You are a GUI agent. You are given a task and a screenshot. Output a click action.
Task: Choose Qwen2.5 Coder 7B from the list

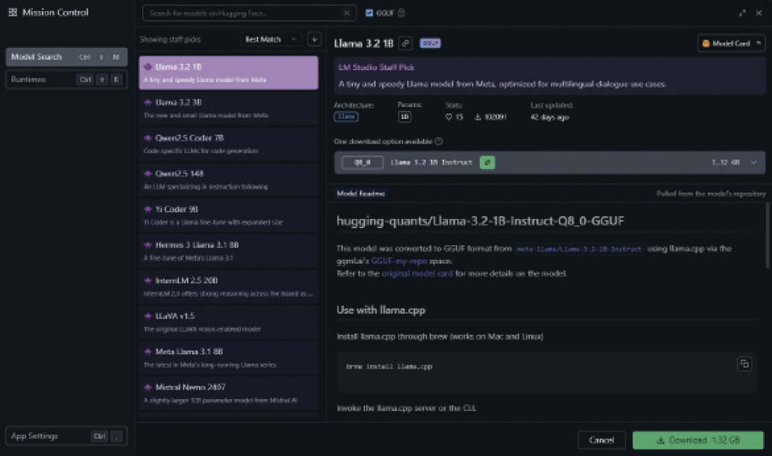pos(228,144)
